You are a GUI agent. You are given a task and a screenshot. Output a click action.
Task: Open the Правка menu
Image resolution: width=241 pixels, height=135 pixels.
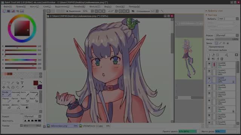tap(21, 7)
